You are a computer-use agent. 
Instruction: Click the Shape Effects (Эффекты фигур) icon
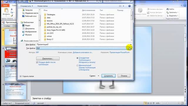tap(148, 16)
